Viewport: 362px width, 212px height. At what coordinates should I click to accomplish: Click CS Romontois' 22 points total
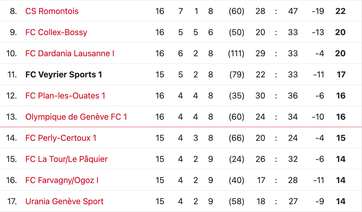click(x=340, y=11)
